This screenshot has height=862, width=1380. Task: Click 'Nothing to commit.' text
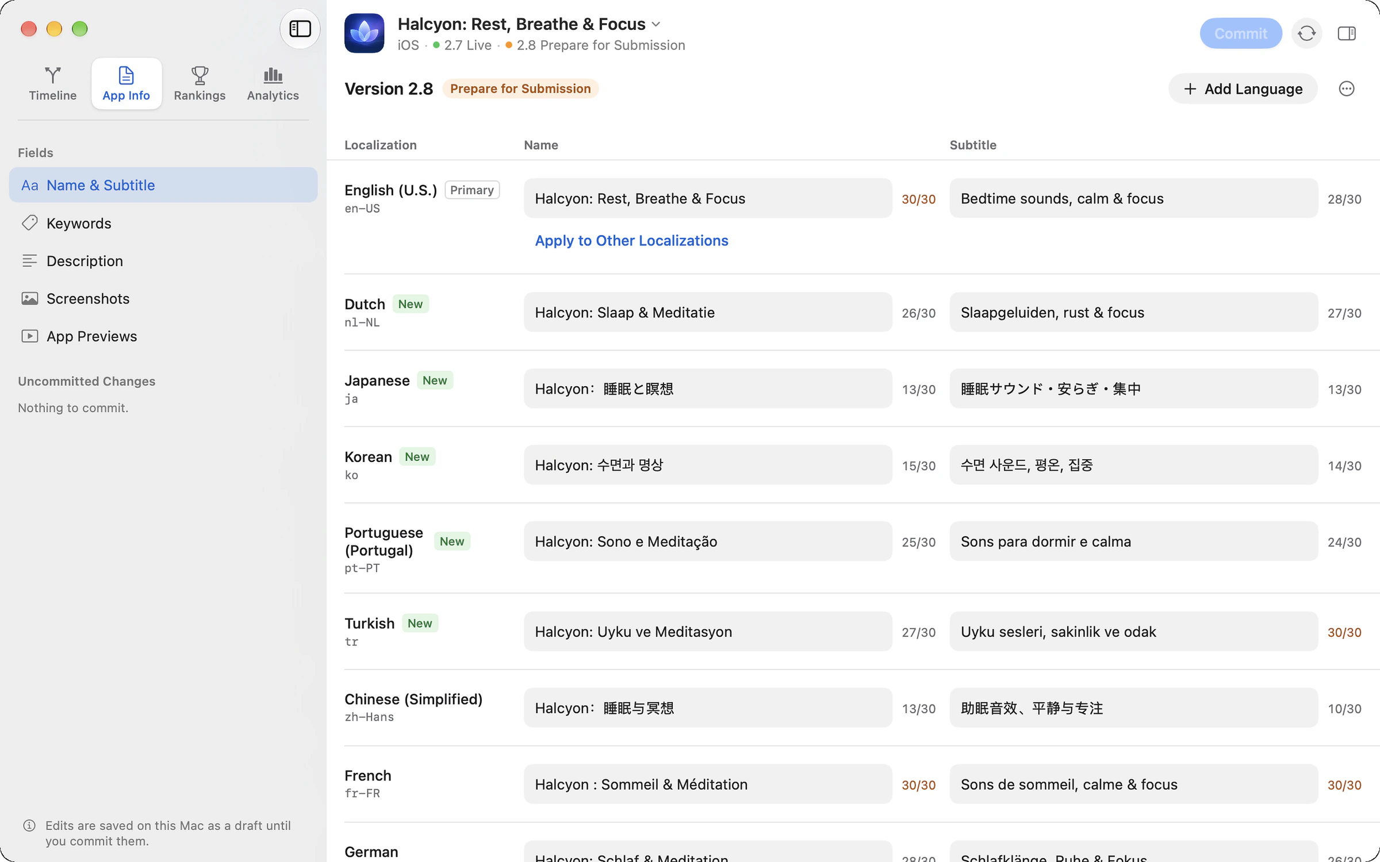coord(73,408)
